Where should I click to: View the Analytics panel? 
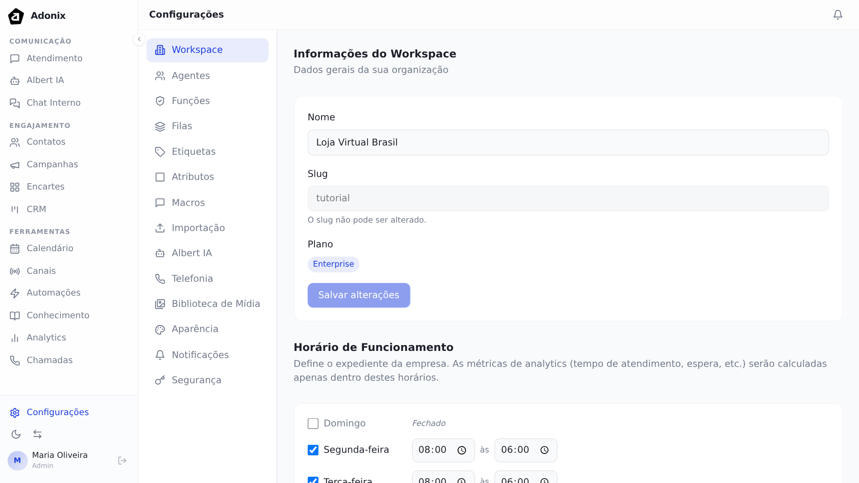pyautogui.click(x=47, y=338)
